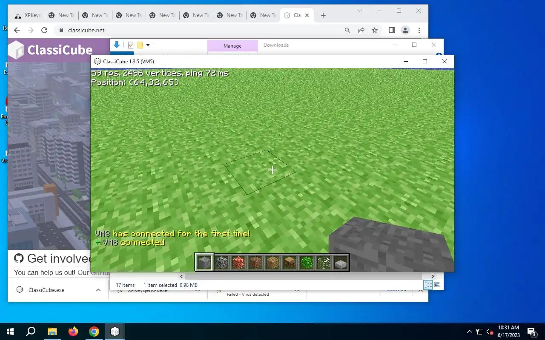The width and height of the screenshot is (545, 340).
Task: Open Chrome's side panel
Action: pyautogui.click(x=392, y=30)
